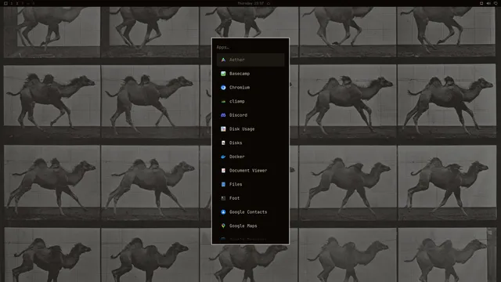Open Disk Usage analyzer icon

coord(223,128)
